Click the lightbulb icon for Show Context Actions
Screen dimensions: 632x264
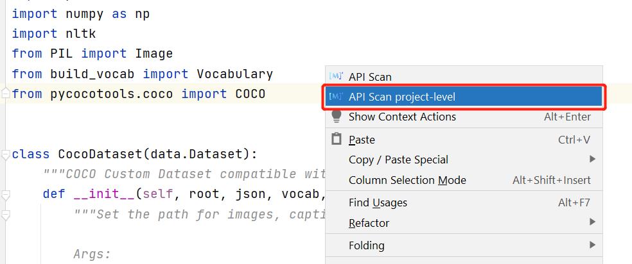[336, 117]
